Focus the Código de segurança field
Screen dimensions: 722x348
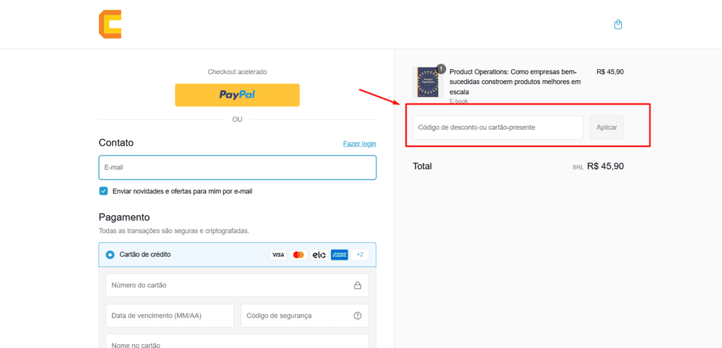[x=305, y=316]
